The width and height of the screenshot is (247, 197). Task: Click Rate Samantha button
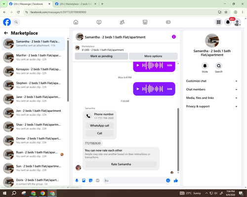121,164
